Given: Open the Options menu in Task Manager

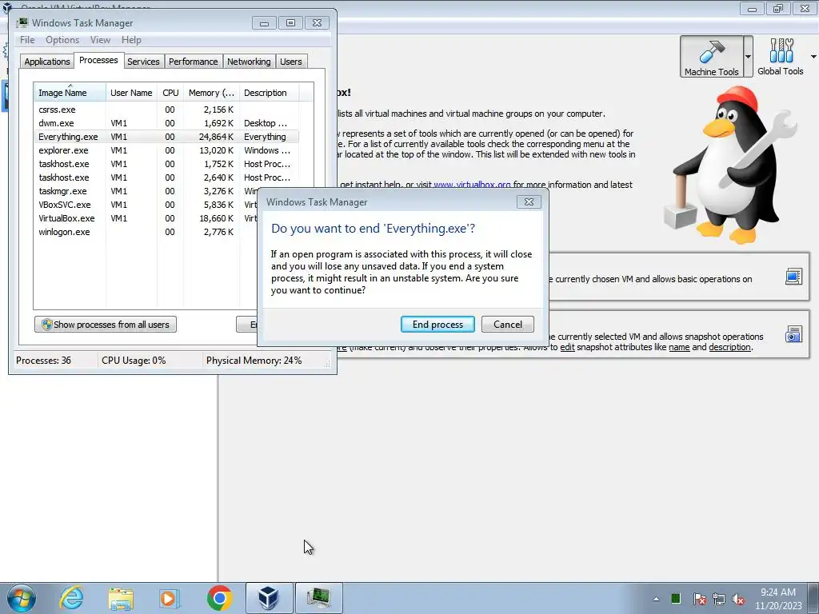Looking at the screenshot, I should point(62,40).
